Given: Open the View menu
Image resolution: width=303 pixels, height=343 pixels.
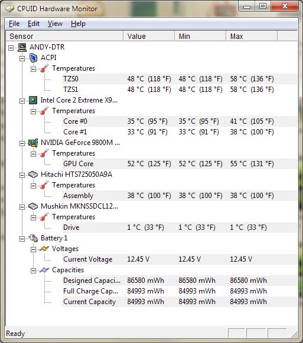Looking at the screenshot, I should [x=56, y=24].
